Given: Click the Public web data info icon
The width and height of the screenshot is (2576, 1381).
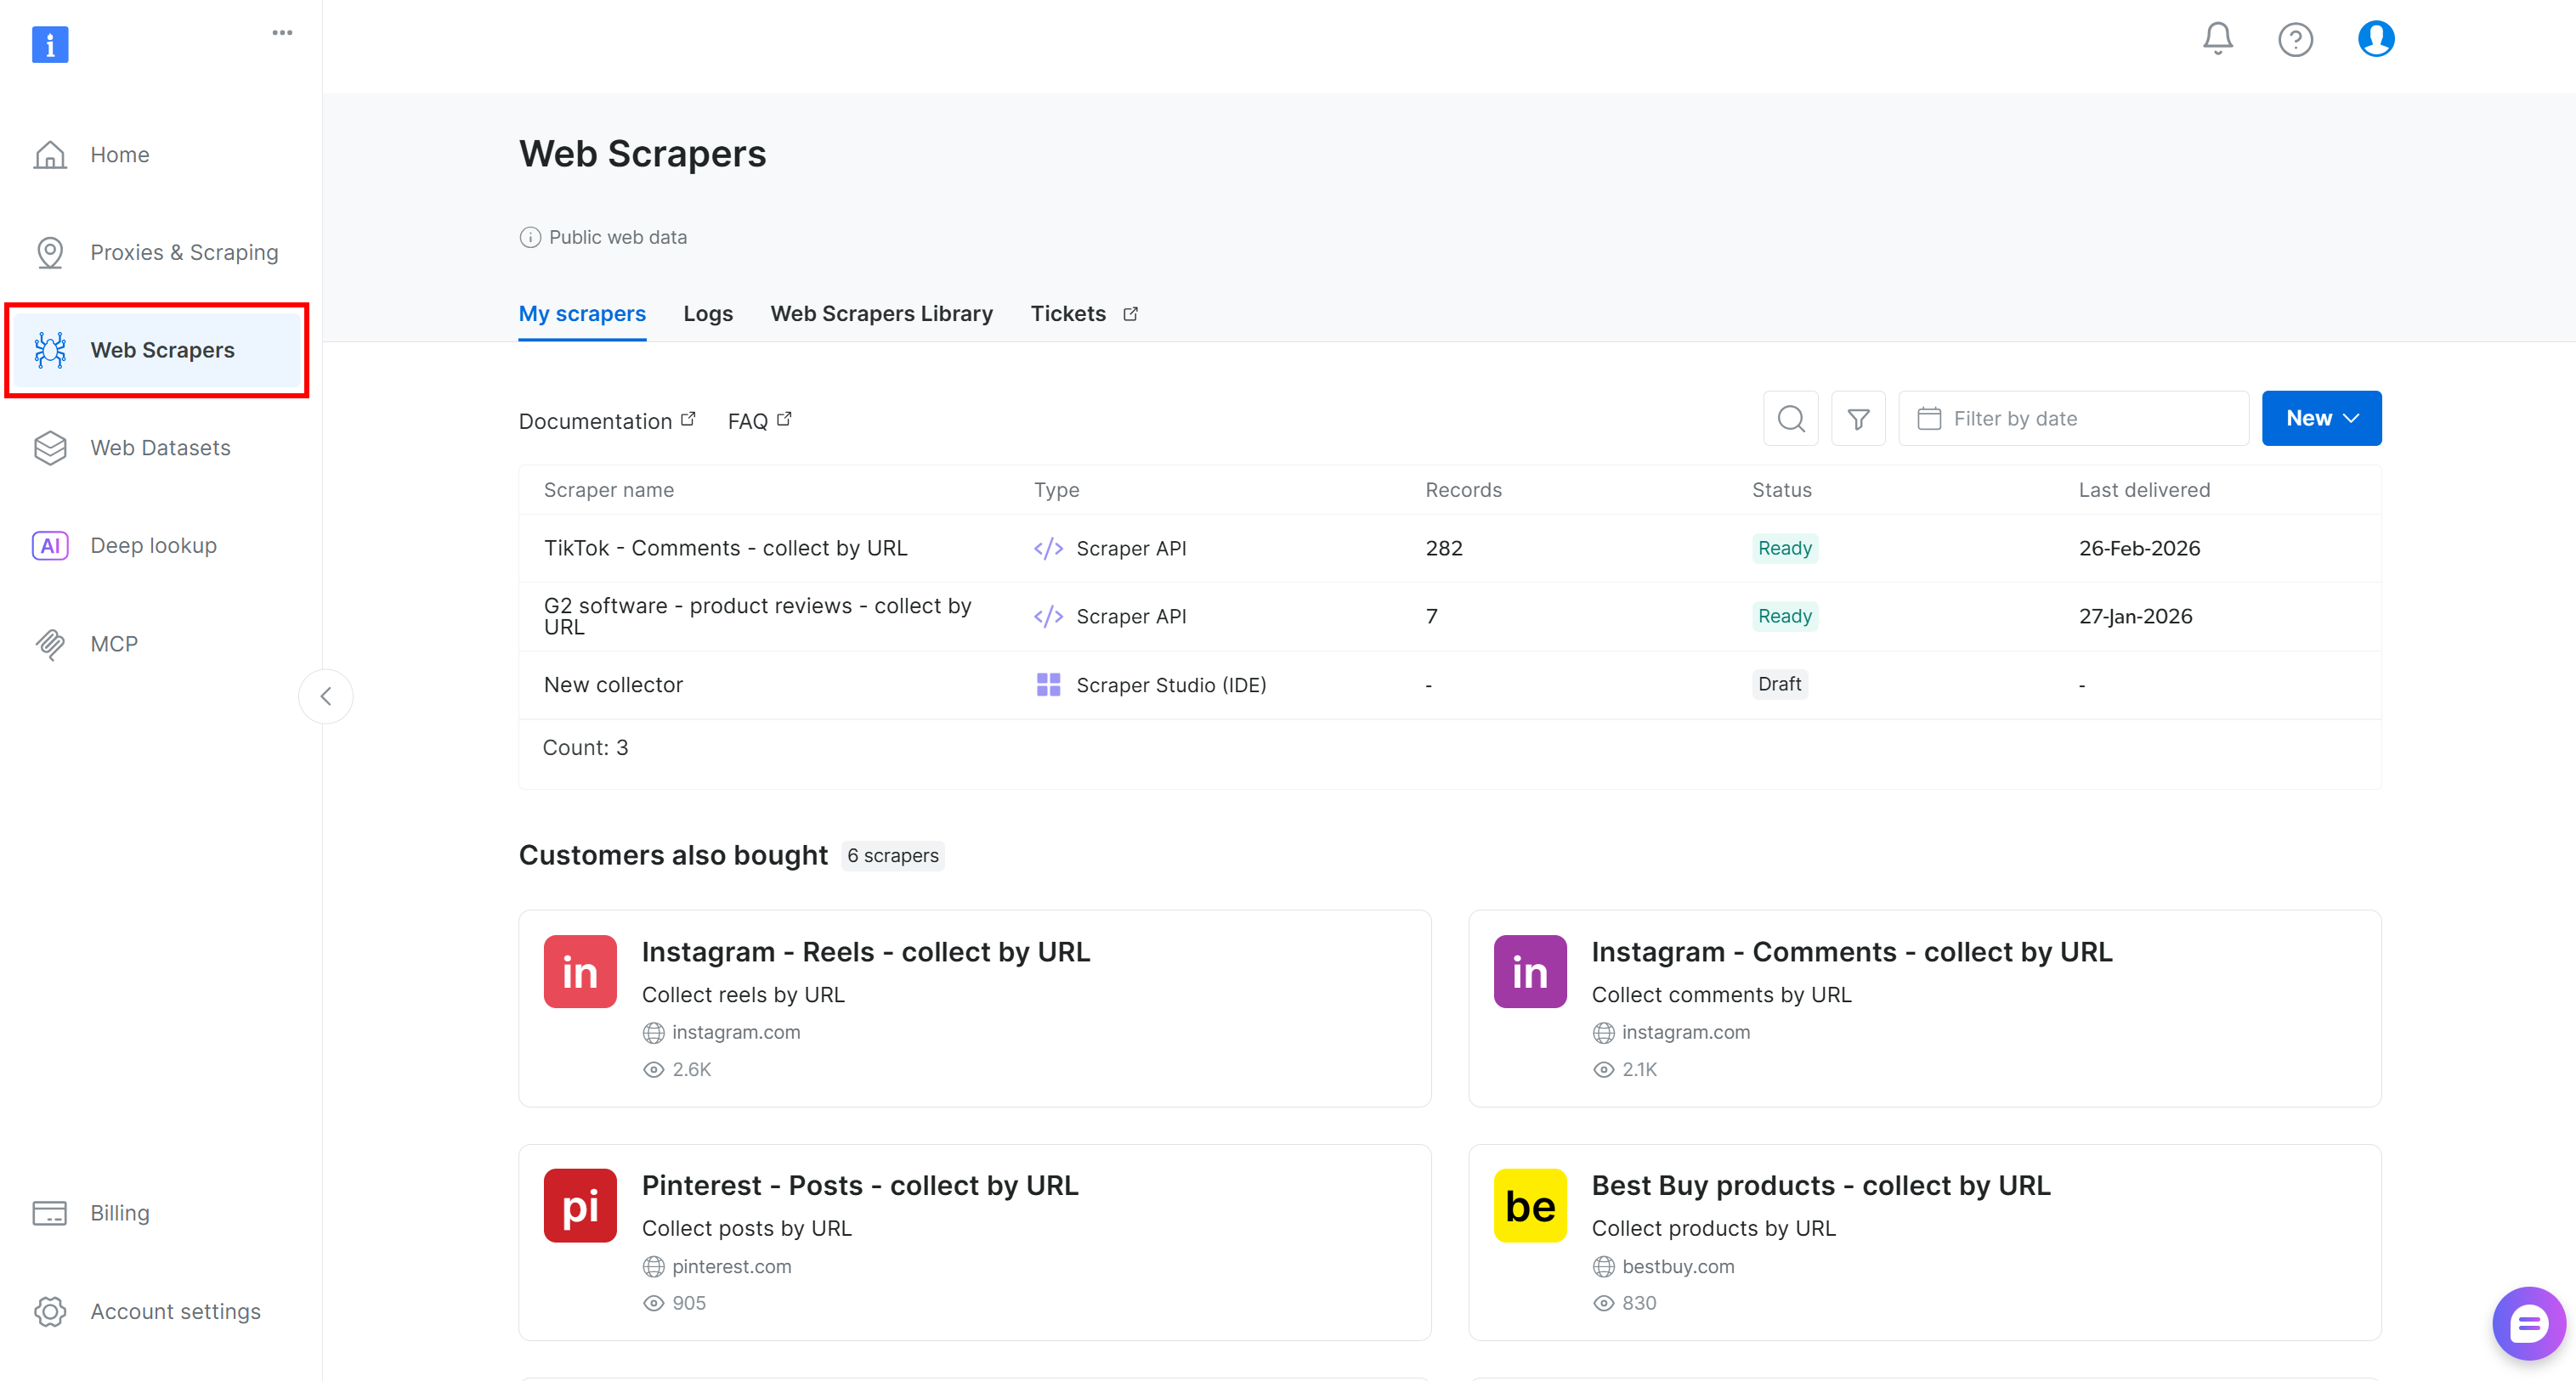Looking at the screenshot, I should pos(530,238).
